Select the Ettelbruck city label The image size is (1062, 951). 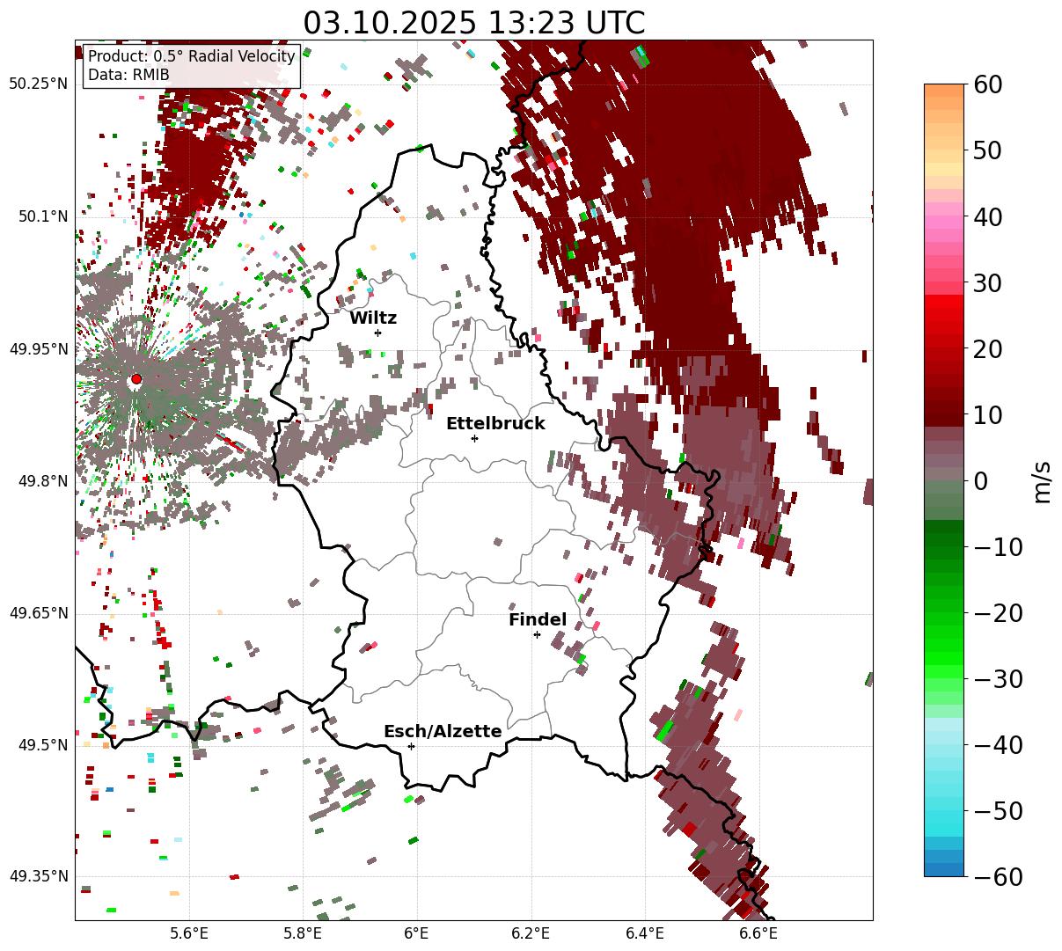(x=495, y=424)
